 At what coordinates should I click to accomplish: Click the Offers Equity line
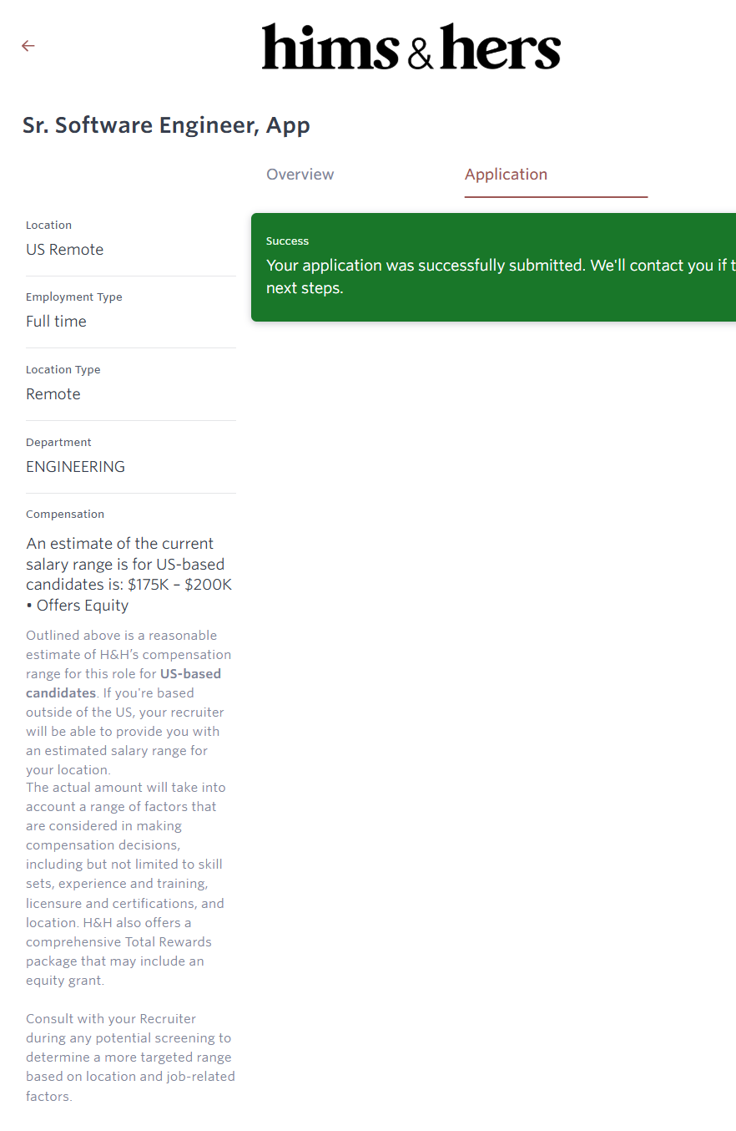pos(78,606)
